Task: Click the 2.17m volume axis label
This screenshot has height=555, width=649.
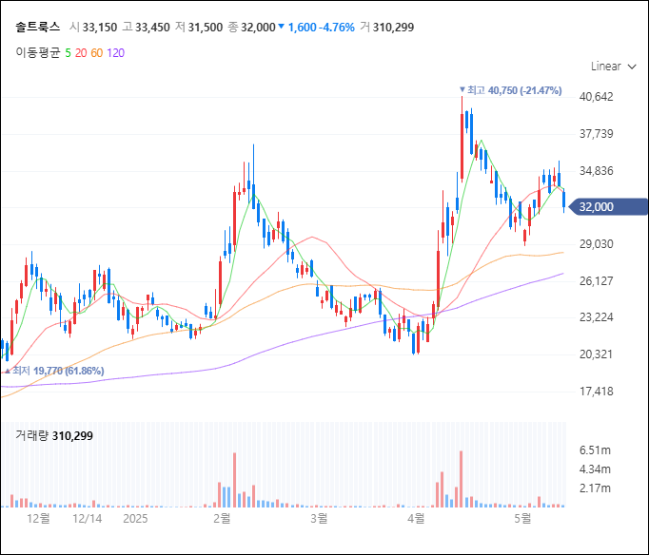Action: (x=595, y=488)
